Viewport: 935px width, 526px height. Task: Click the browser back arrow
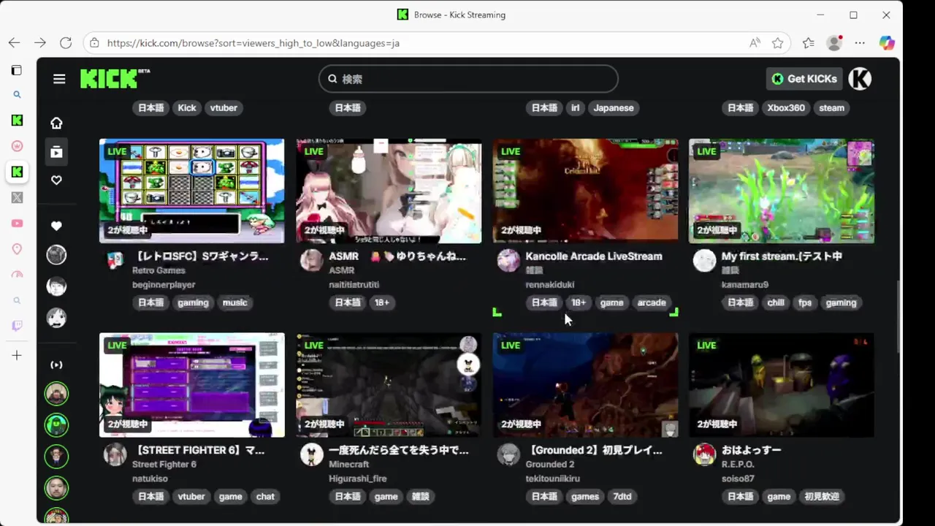[x=14, y=43]
